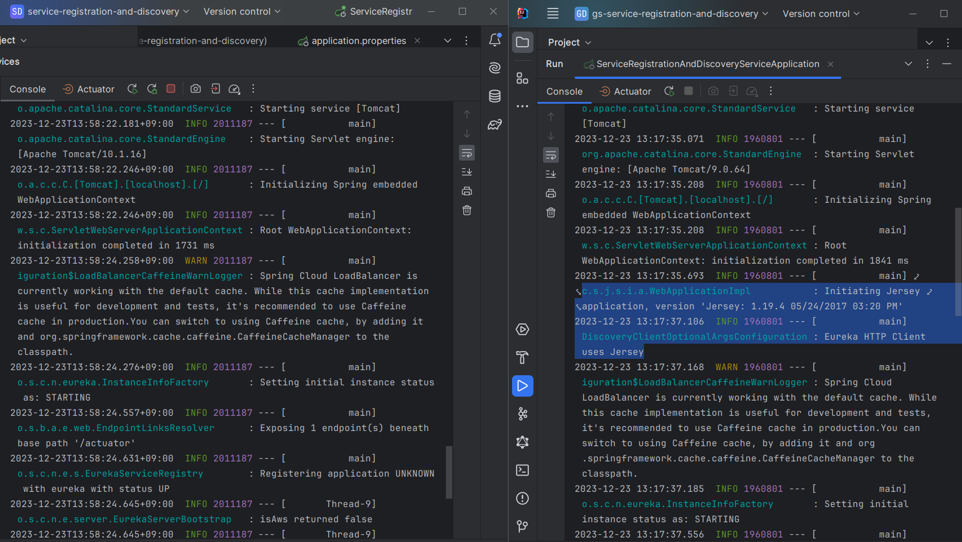Open Terminal tool window in right sidebar
962x542 pixels.
click(523, 470)
